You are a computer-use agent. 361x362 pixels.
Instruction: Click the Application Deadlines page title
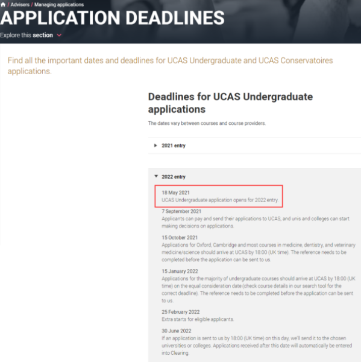coord(112,17)
